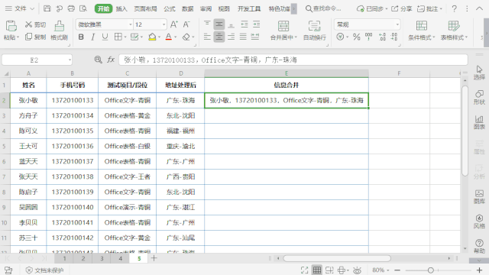Click Merge and Center (合并居中) button
This screenshot has height=275, width=489.
(x=283, y=31)
